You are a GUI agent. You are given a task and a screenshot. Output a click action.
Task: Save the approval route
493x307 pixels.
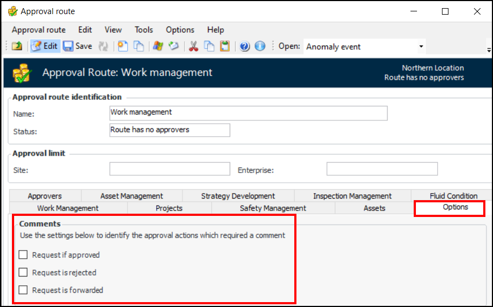click(x=78, y=46)
